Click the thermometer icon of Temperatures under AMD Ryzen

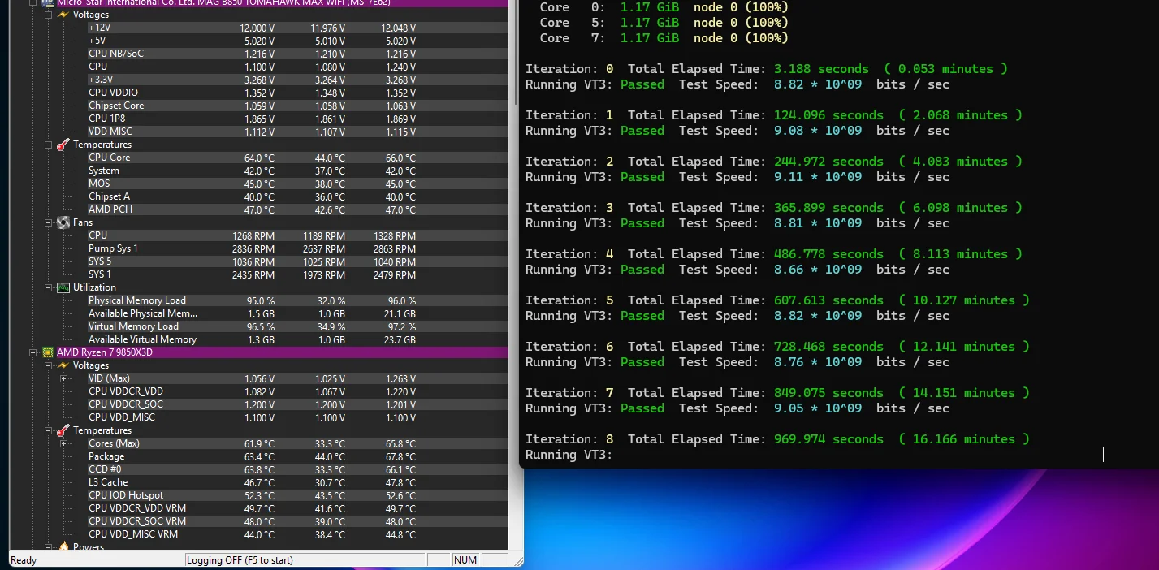click(x=63, y=430)
